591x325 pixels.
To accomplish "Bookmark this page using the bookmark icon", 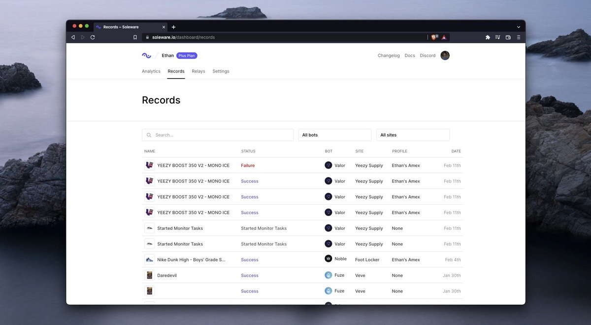I will (135, 37).
